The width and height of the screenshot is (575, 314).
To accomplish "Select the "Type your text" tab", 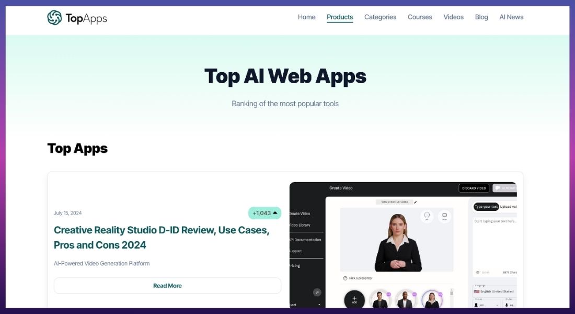I will click(x=486, y=206).
